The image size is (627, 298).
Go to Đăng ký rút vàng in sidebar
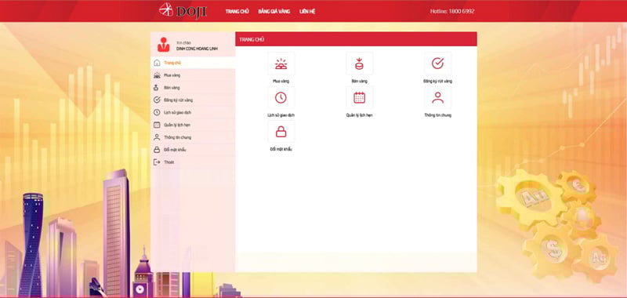coord(193,100)
